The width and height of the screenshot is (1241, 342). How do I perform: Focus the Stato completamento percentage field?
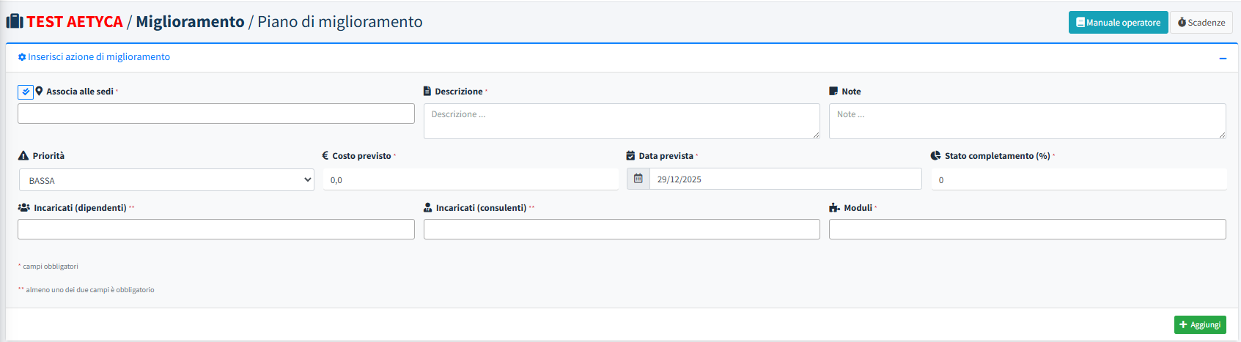tap(1078, 179)
